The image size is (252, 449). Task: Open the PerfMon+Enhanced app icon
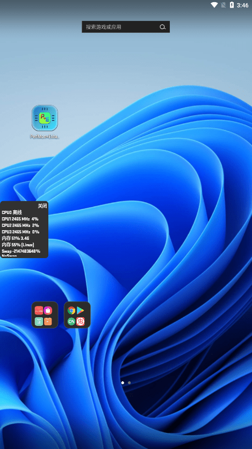(45, 118)
